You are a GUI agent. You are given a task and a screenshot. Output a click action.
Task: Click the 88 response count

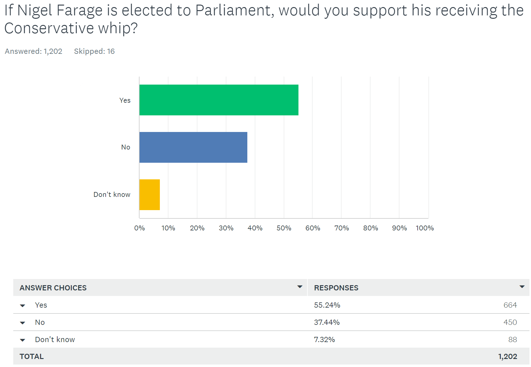pos(513,340)
